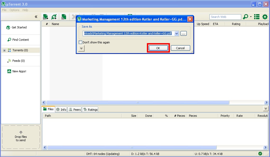Click the browse (...) button

coord(184,34)
